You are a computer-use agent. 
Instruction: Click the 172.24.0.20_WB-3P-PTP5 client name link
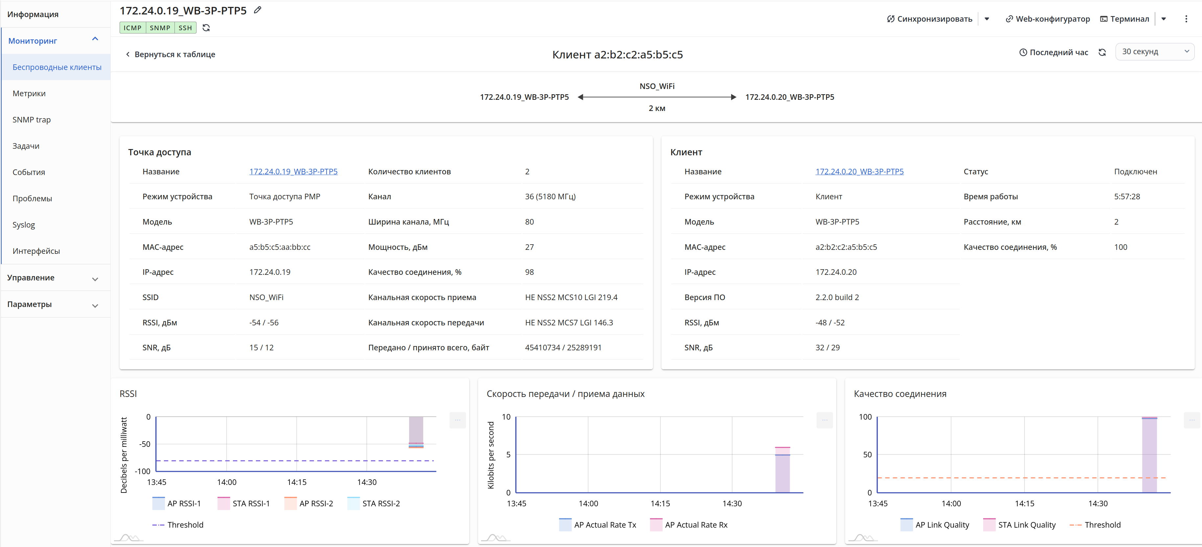[x=859, y=172]
